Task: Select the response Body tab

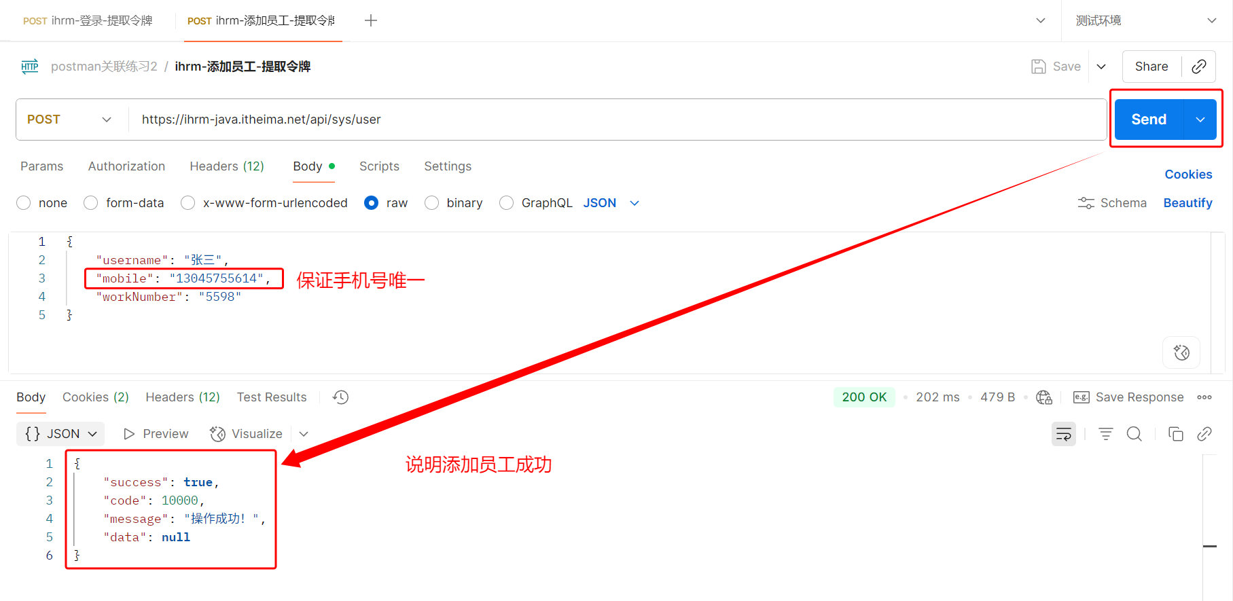Action: (x=31, y=397)
